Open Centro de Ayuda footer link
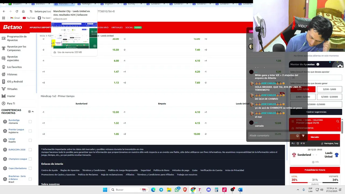The height and width of the screenshot is (194, 345). coord(49,170)
